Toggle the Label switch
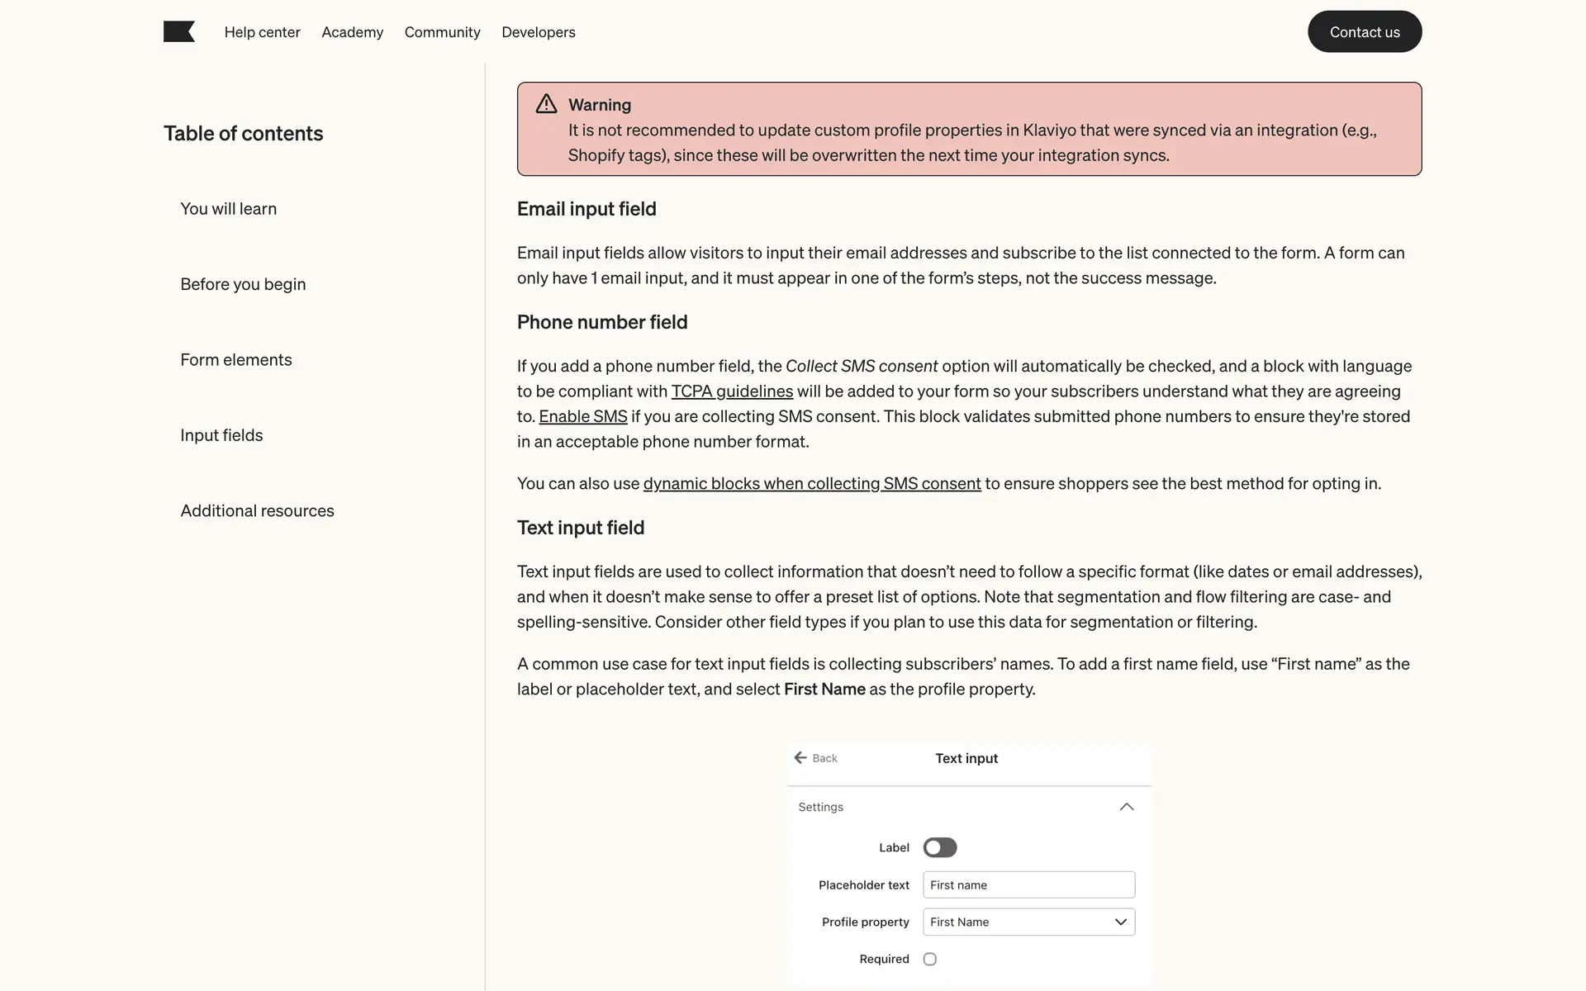The height and width of the screenshot is (991, 1586). tap(939, 847)
